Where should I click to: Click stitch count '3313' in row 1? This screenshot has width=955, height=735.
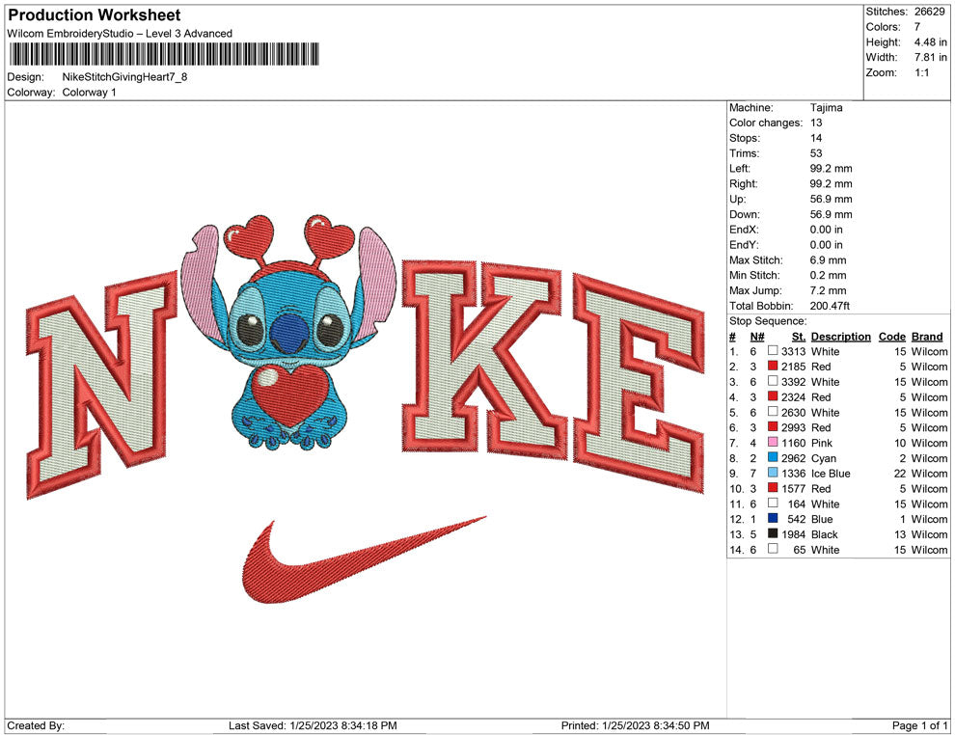pyautogui.click(x=794, y=351)
